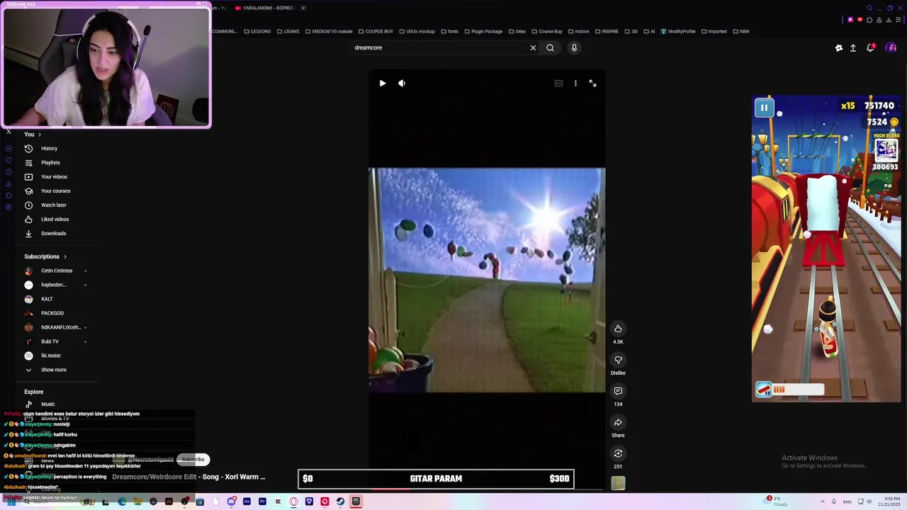Open the KALT channel subscription
The height and width of the screenshot is (510, 907).
pos(47,299)
